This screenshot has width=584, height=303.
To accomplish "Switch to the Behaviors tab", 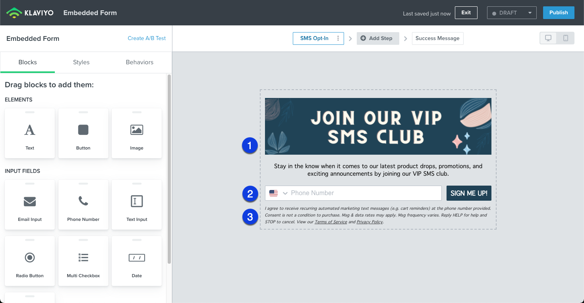I will pos(139,62).
